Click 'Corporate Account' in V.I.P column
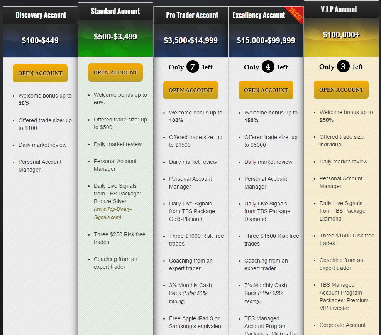This screenshot has width=381, height=335. [342, 325]
